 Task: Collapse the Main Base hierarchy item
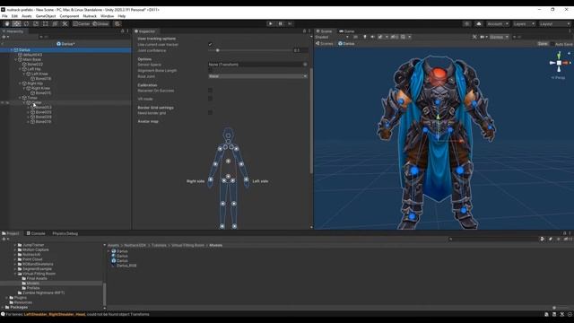click(16, 59)
